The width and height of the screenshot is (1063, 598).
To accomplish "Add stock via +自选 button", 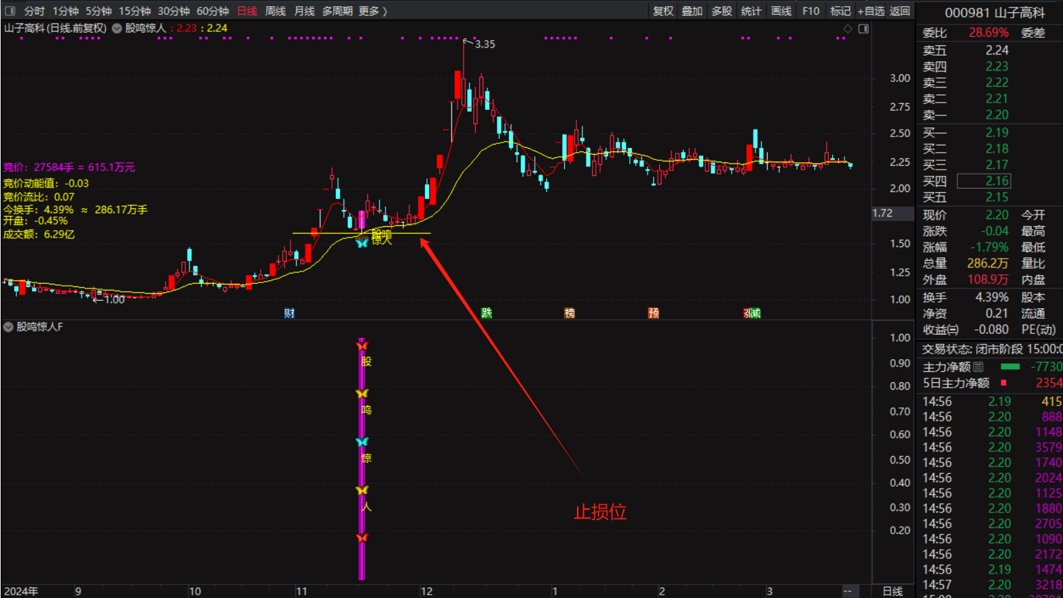I will 871,11.
